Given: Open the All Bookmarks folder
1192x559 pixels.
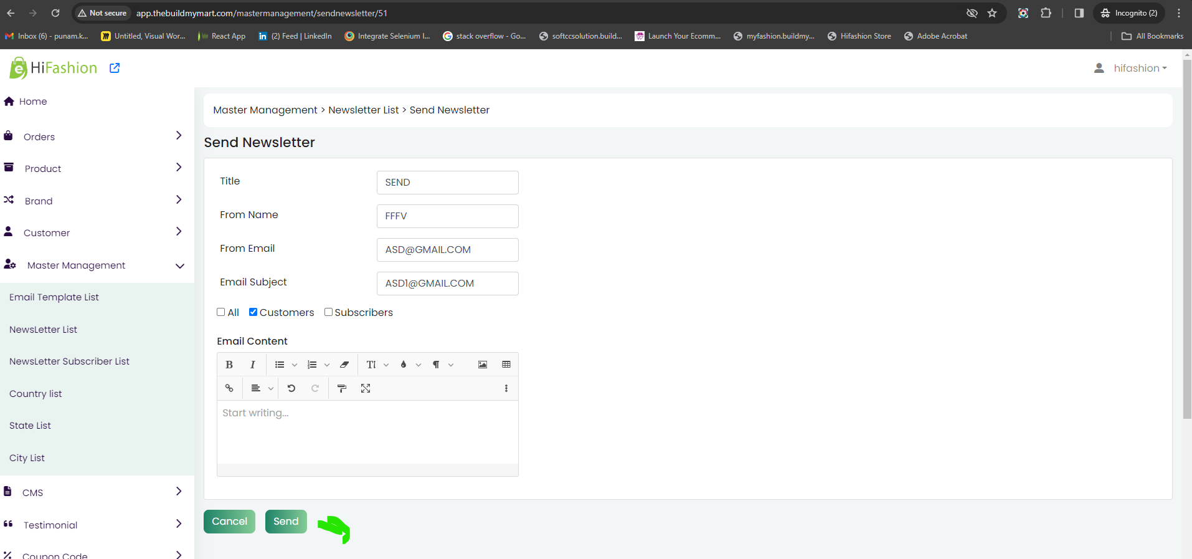Looking at the screenshot, I should click(1153, 36).
